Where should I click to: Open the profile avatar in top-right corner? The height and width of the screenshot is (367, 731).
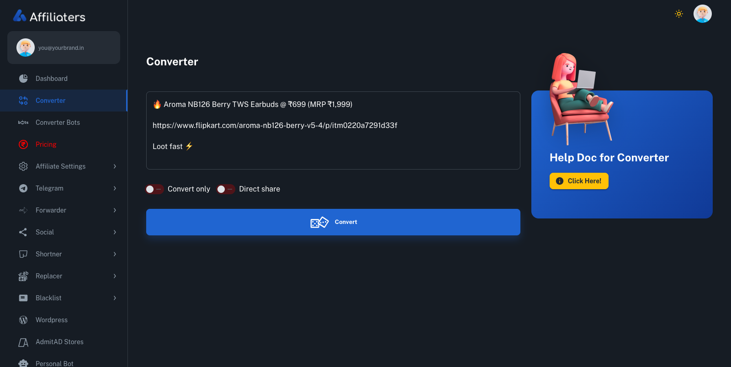coord(703,14)
